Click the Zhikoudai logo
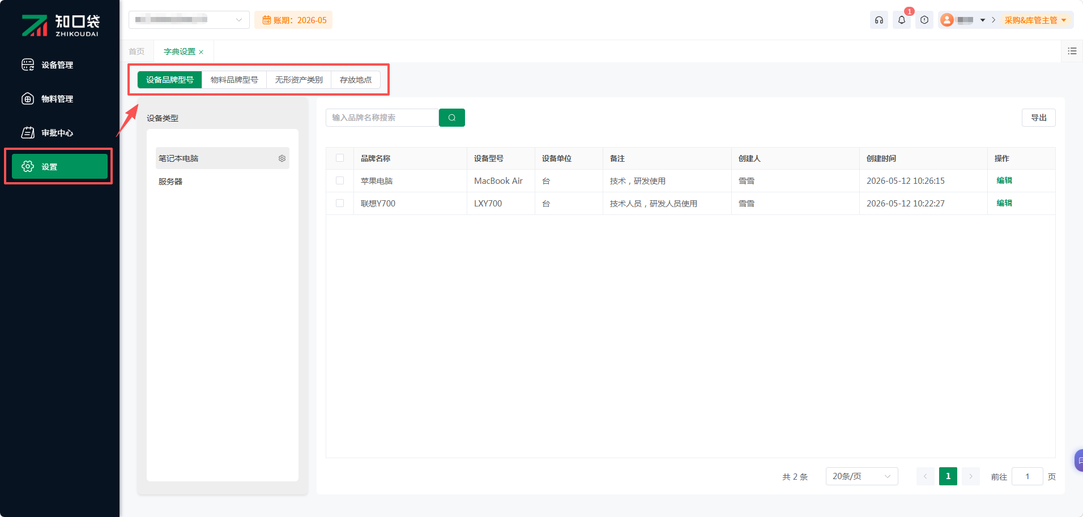 [60, 25]
